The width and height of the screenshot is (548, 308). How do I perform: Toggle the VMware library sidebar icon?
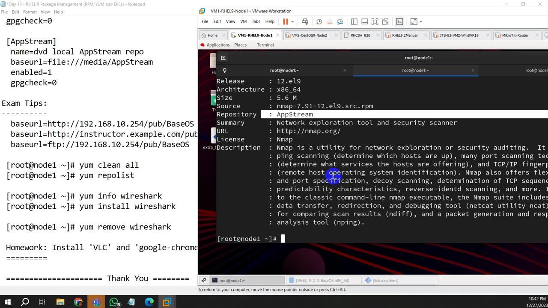[354, 21]
